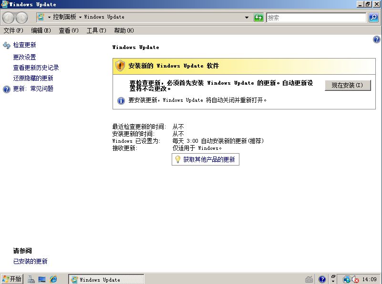Click the help question mark at top right

pyautogui.click(x=376, y=39)
